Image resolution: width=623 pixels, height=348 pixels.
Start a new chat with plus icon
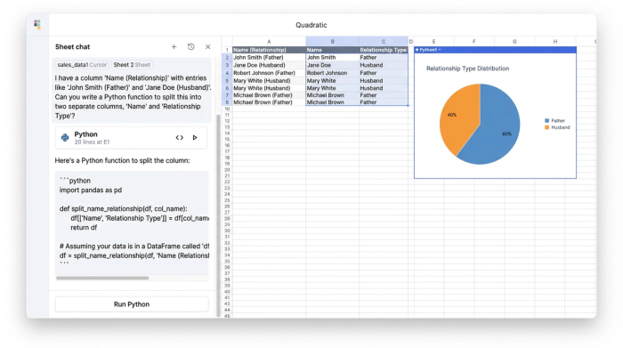174,47
